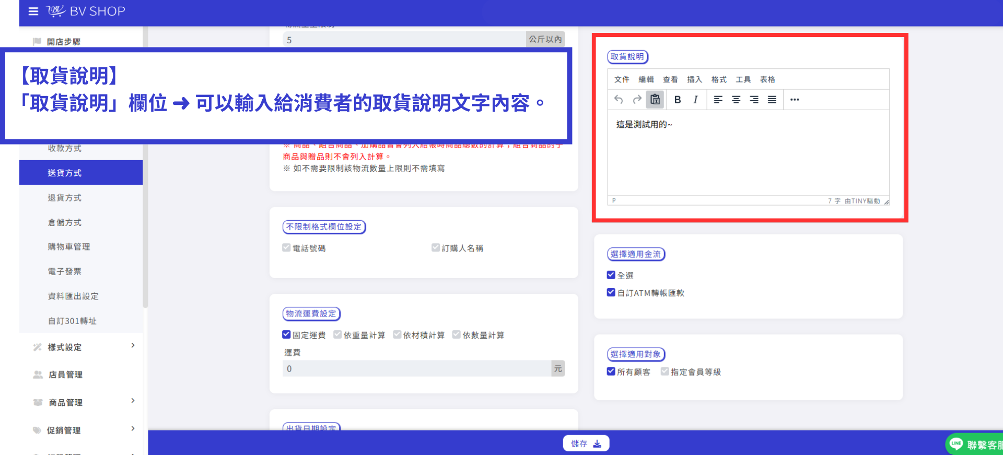
Task: Click the 取貨說明 editor text area
Action: (x=748, y=153)
